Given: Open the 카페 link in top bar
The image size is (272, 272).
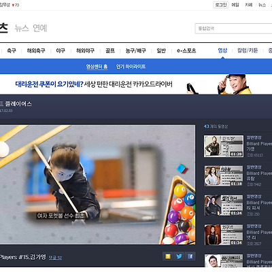Looking at the screenshot, I should (x=249, y=5).
